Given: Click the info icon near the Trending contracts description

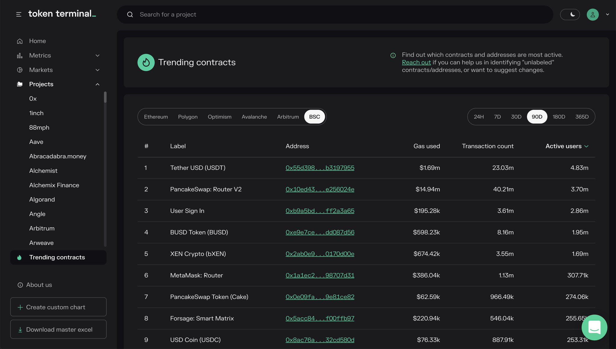Looking at the screenshot, I should [393, 55].
